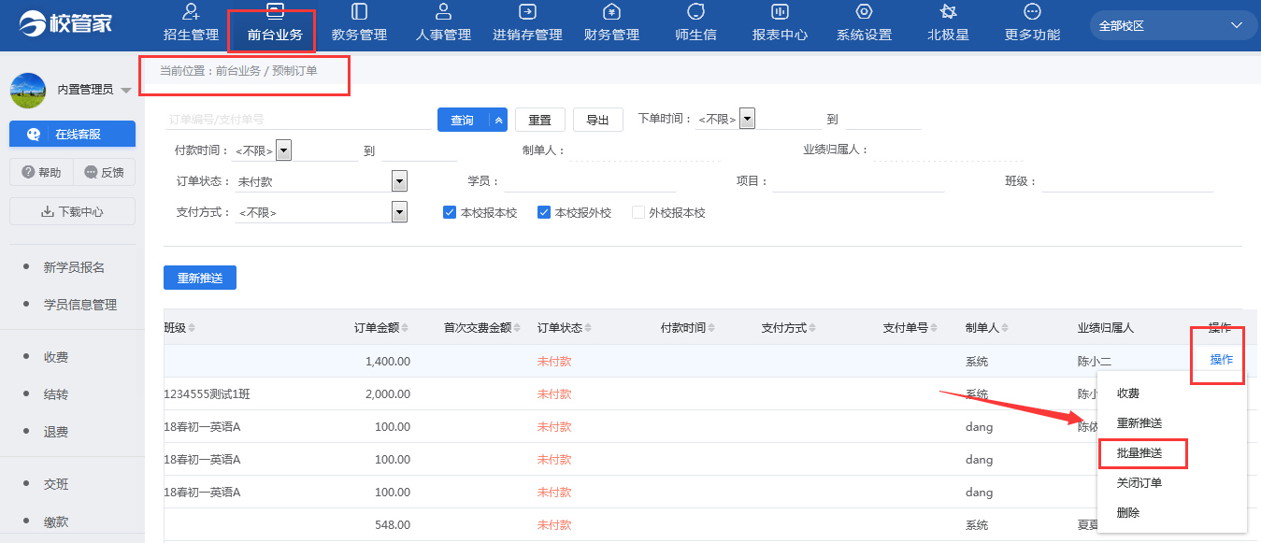
Task: Go to 结转 in the sidebar
Action: point(56,394)
